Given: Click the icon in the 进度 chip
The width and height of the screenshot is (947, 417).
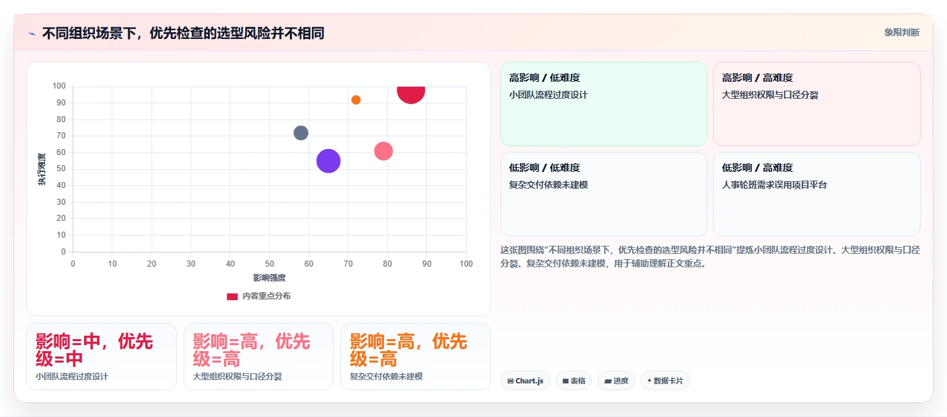Looking at the screenshot, I should click(607, 381).
